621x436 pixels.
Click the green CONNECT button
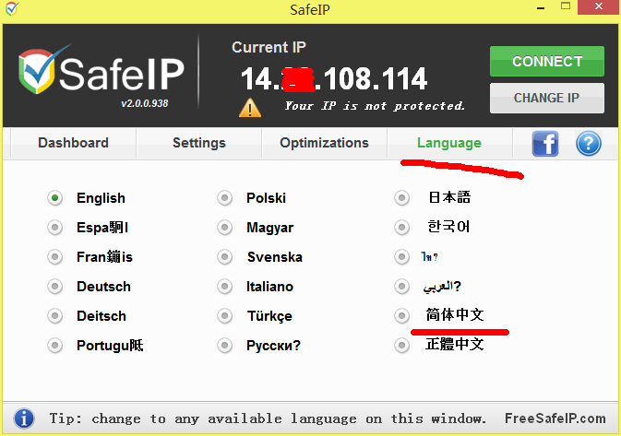pos(547,62)
